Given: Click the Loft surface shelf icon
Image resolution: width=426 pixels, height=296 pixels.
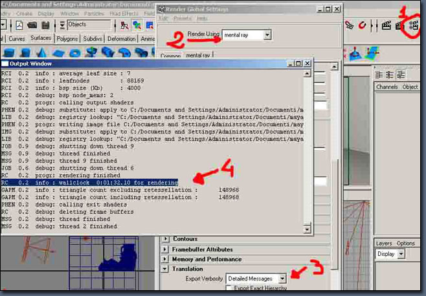Looking at the screenshot, I should point(108,52).
